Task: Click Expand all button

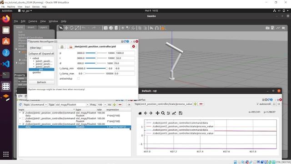Action: click(48, 54)
